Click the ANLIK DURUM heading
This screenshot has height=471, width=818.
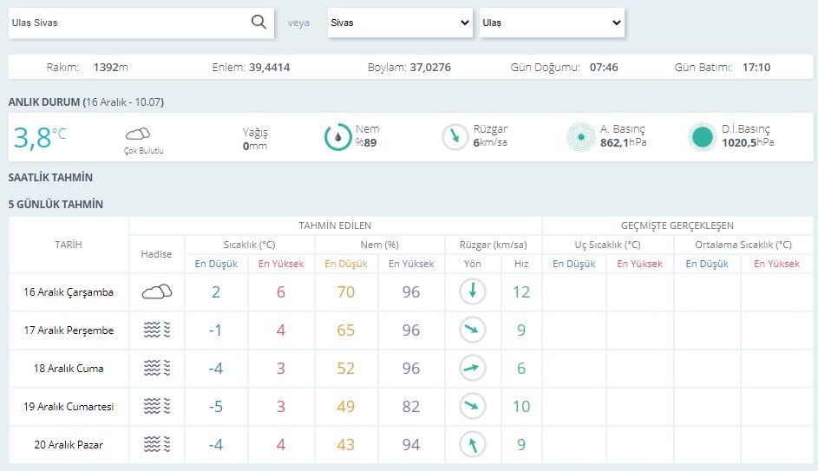click(x=43, y=102)
